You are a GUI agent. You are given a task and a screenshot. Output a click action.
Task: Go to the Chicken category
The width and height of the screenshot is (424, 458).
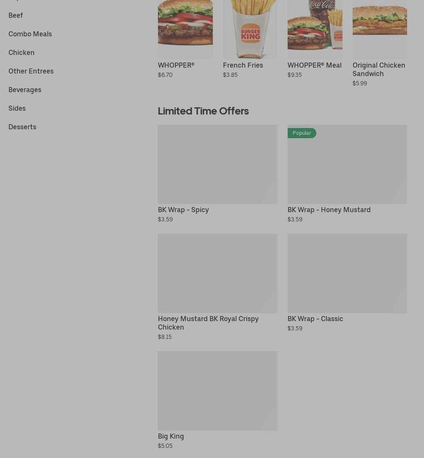point(21,52)
